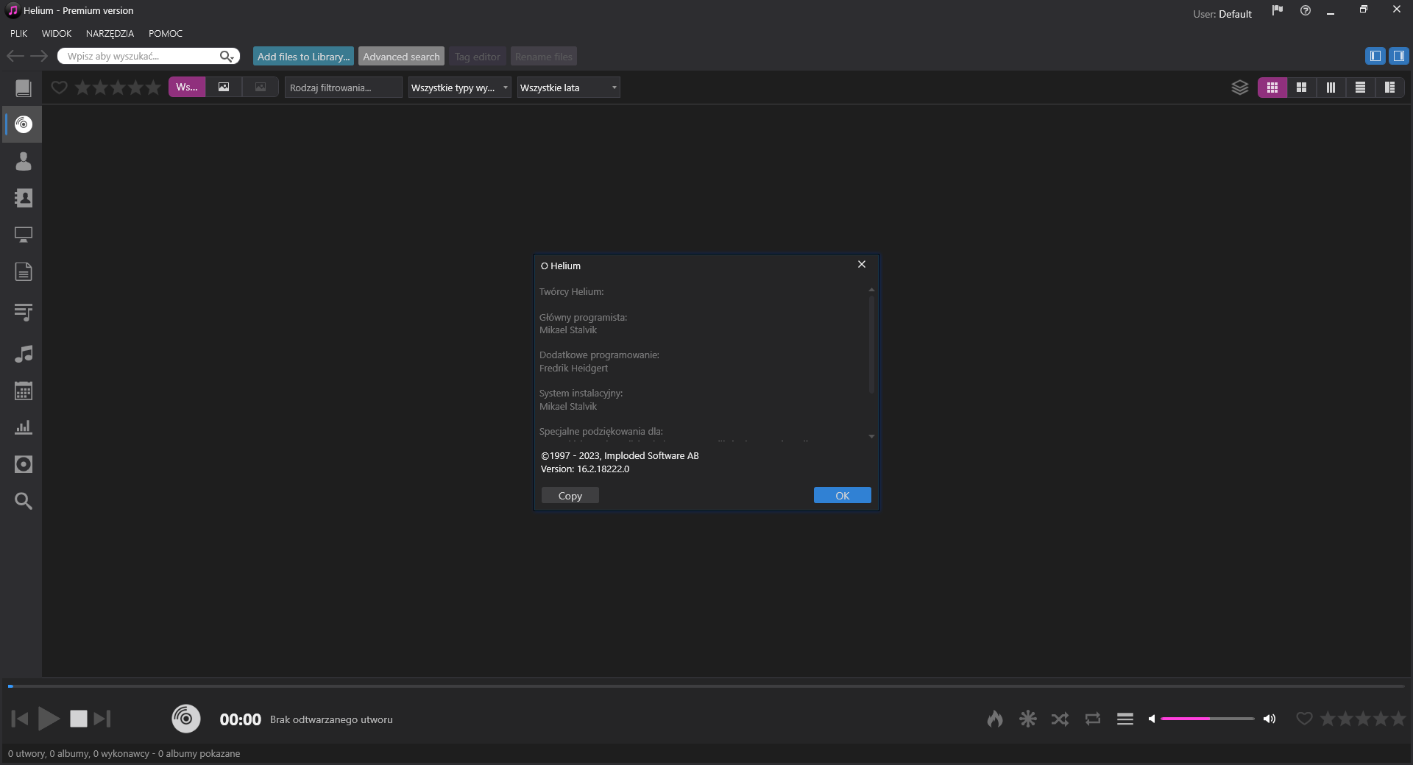Viewport: 1413px width, 765px height.
Task: Click OK in the O Helium dialog
Action: [x=843, y=496]
